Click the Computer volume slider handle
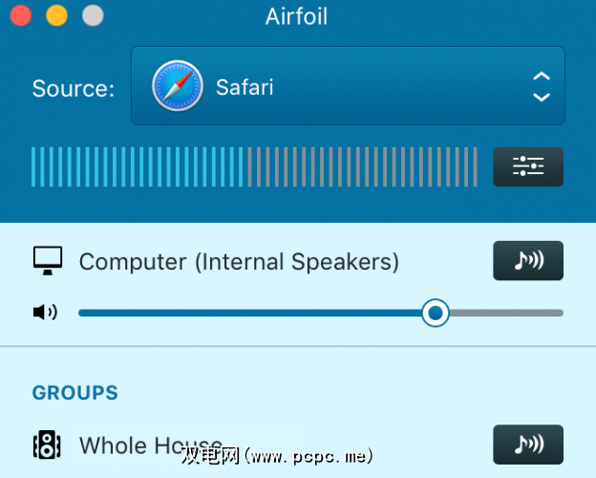The width and height of the screenshot is (596, 478). point(436,313)
